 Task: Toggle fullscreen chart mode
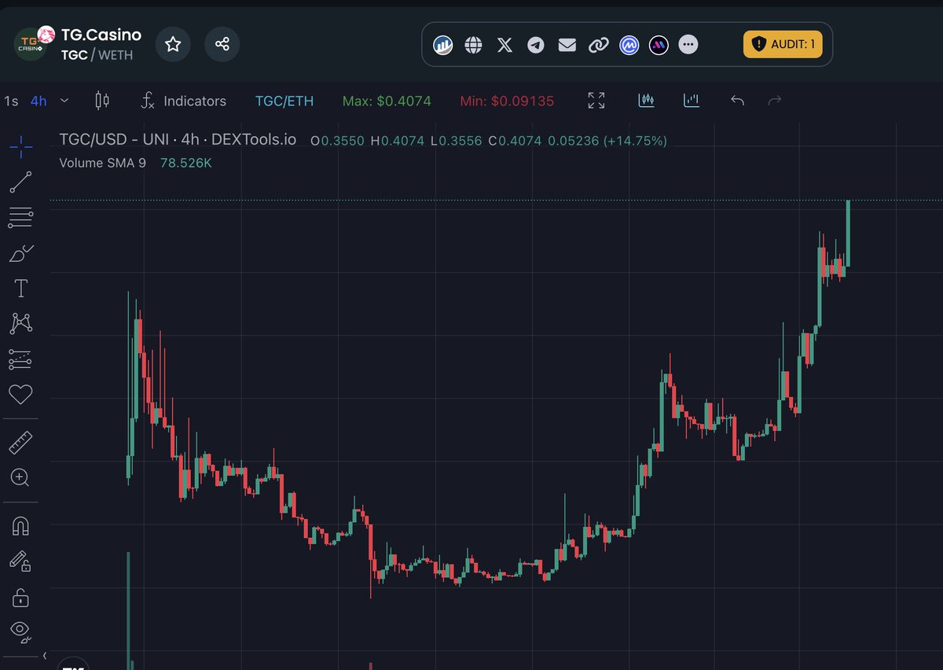pyautogui.click(x=596, y=101)
